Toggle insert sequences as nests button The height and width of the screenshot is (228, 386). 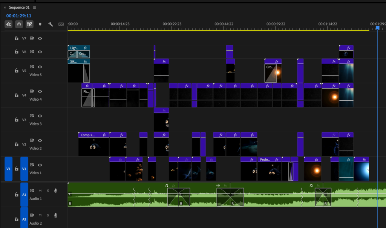[x=8, y=24]
